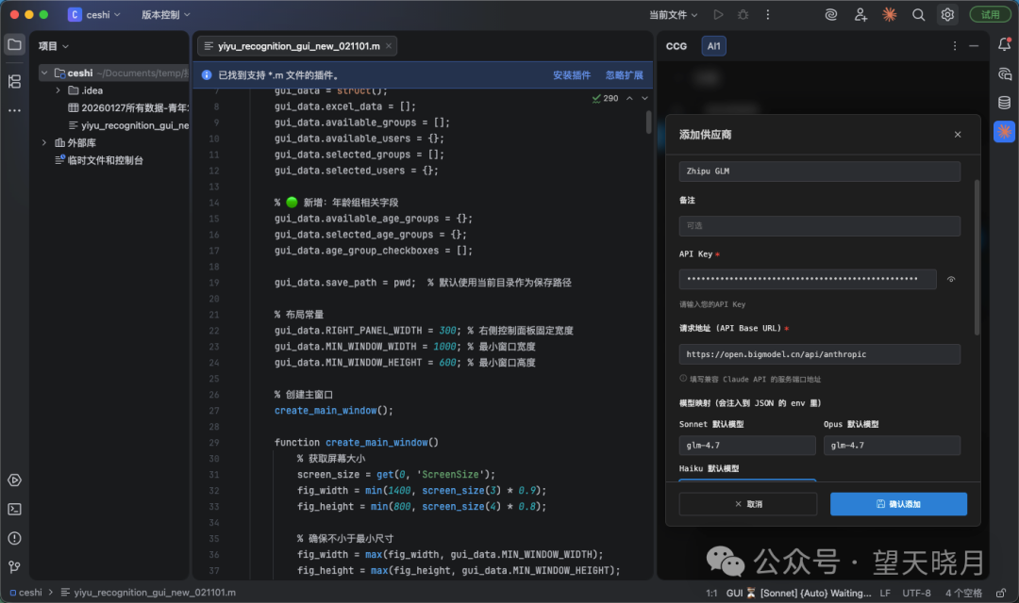Open the 290 inspections widget
1019x603 pixels.
click(x=605, y=98)
